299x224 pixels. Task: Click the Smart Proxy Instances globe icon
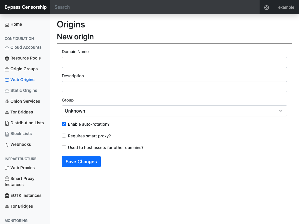click(x=7, y=179)
